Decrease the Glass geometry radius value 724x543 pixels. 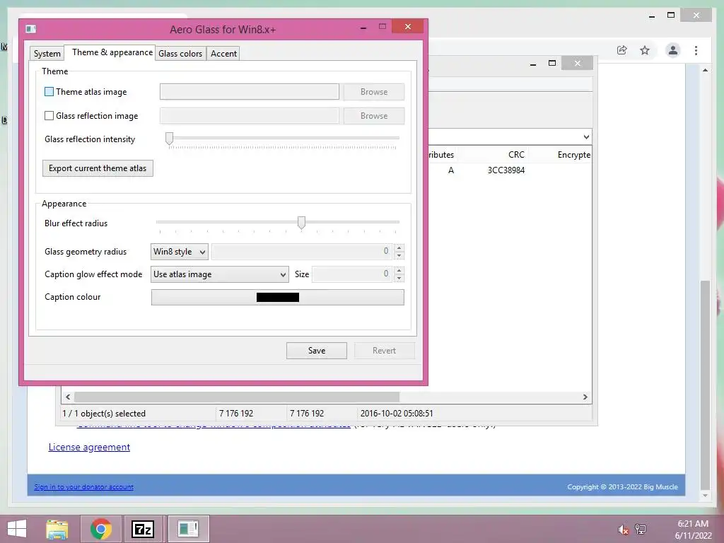399,255
